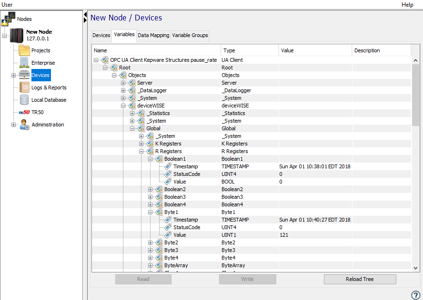Select the Enterprise icon
Screen dimensions: 423x300
tap(23, 62)
